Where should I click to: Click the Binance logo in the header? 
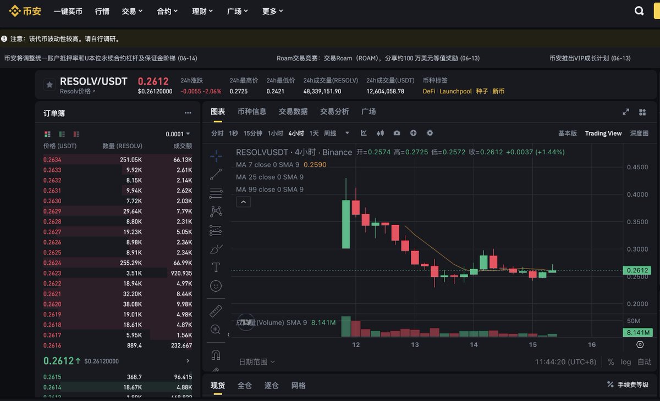click(25, 11)
